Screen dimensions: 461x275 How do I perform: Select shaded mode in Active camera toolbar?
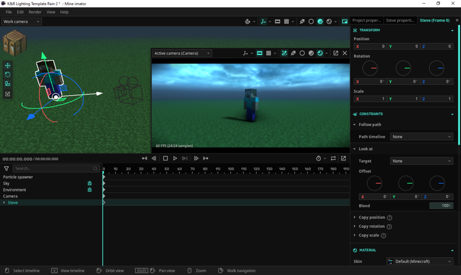pyautogui.click(x=311, y=53)
